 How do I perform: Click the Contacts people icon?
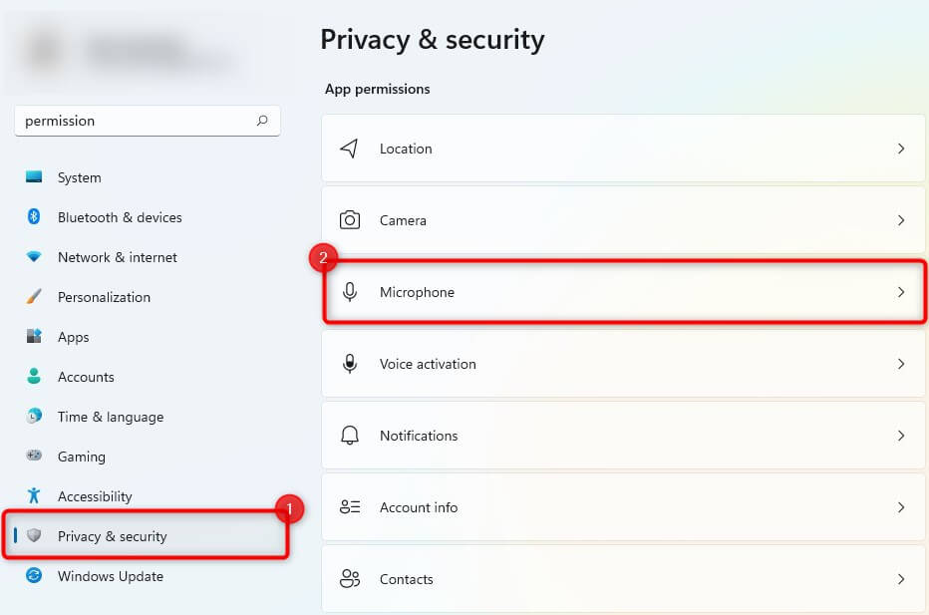pos(350,579)
